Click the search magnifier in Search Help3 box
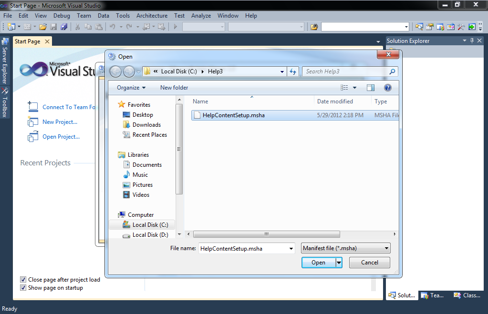Image resolution: width=488 pixels, height=314 pixels. (x=393, y=71)
